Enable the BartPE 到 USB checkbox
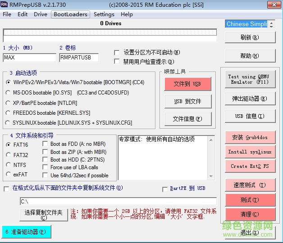Viewport: 283px width, 243px height. pyautogui.click(x=165, y=189)
